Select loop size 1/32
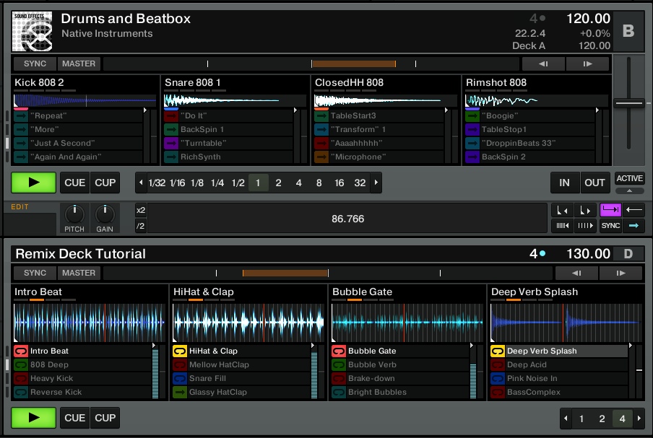The image size is (653, 438). (x=157, y=183)
